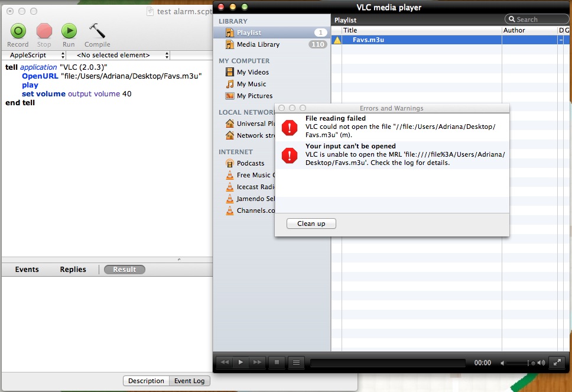
Task: Sort playlist by Author column header
Action: (529, 30)
